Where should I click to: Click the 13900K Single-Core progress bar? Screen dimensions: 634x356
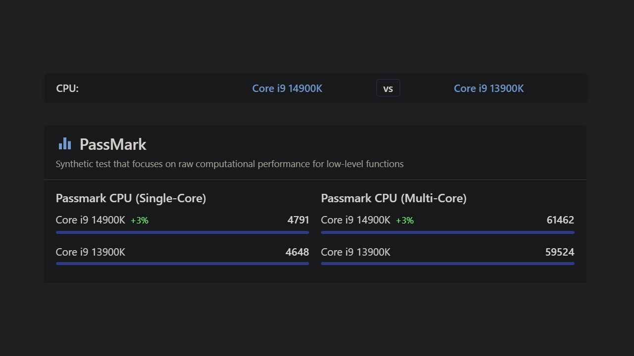coord(182,264)
